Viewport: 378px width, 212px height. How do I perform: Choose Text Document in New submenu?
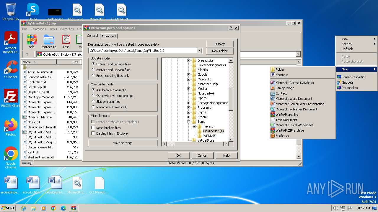[302, 120]
